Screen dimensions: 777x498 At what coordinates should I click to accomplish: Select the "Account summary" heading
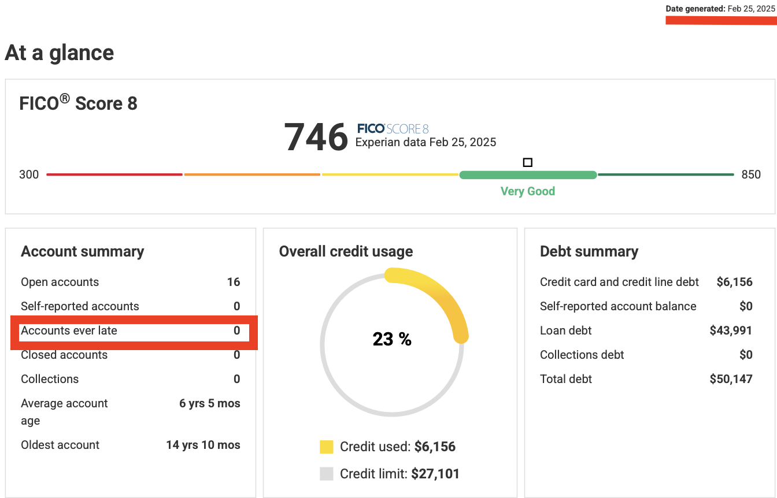(x=83, y=251)
